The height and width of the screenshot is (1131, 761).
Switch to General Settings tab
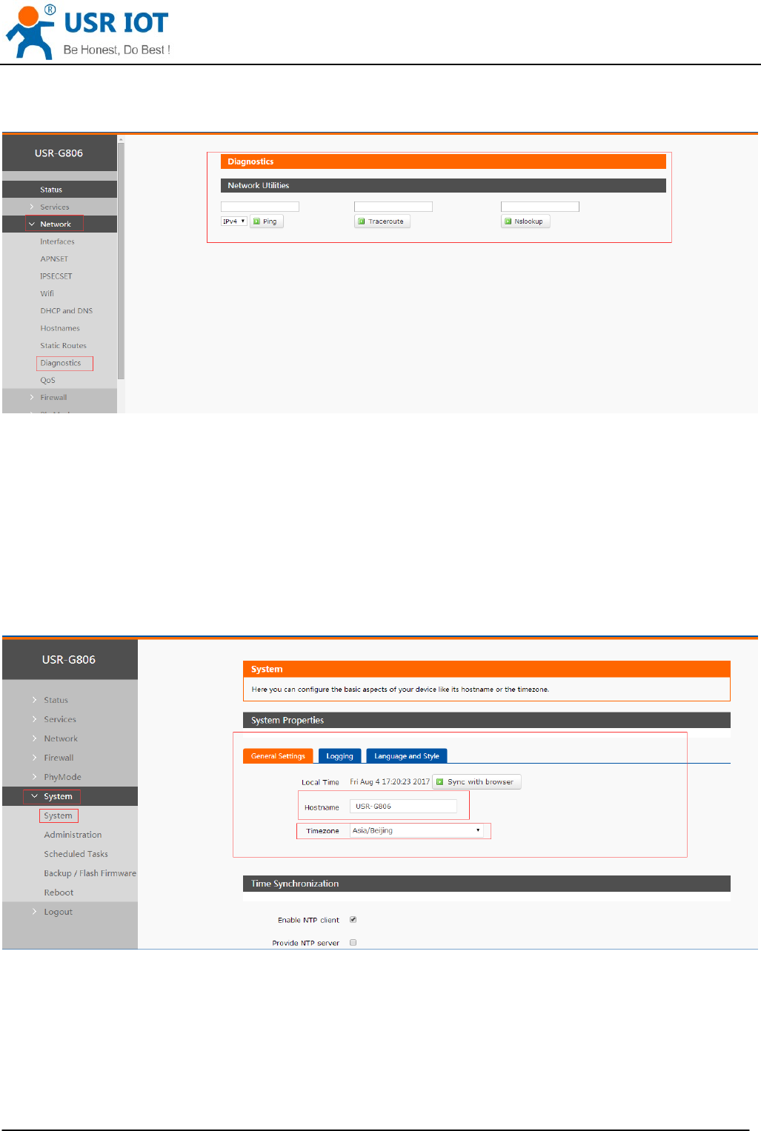point(278,756)
